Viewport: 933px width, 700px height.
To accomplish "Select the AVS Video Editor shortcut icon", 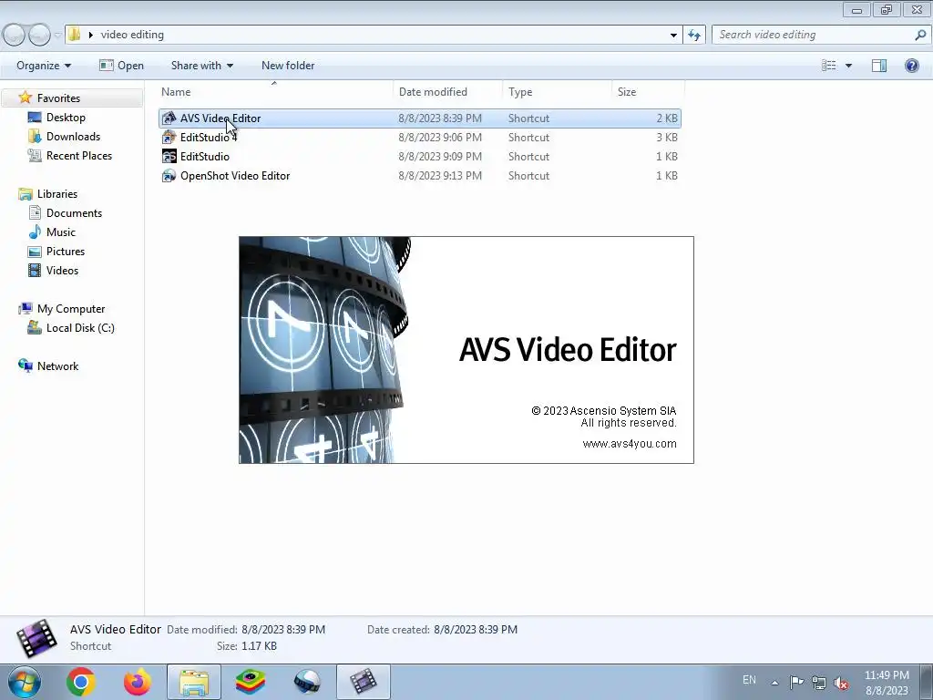I will pyautogui.click(x=169, y=118).
